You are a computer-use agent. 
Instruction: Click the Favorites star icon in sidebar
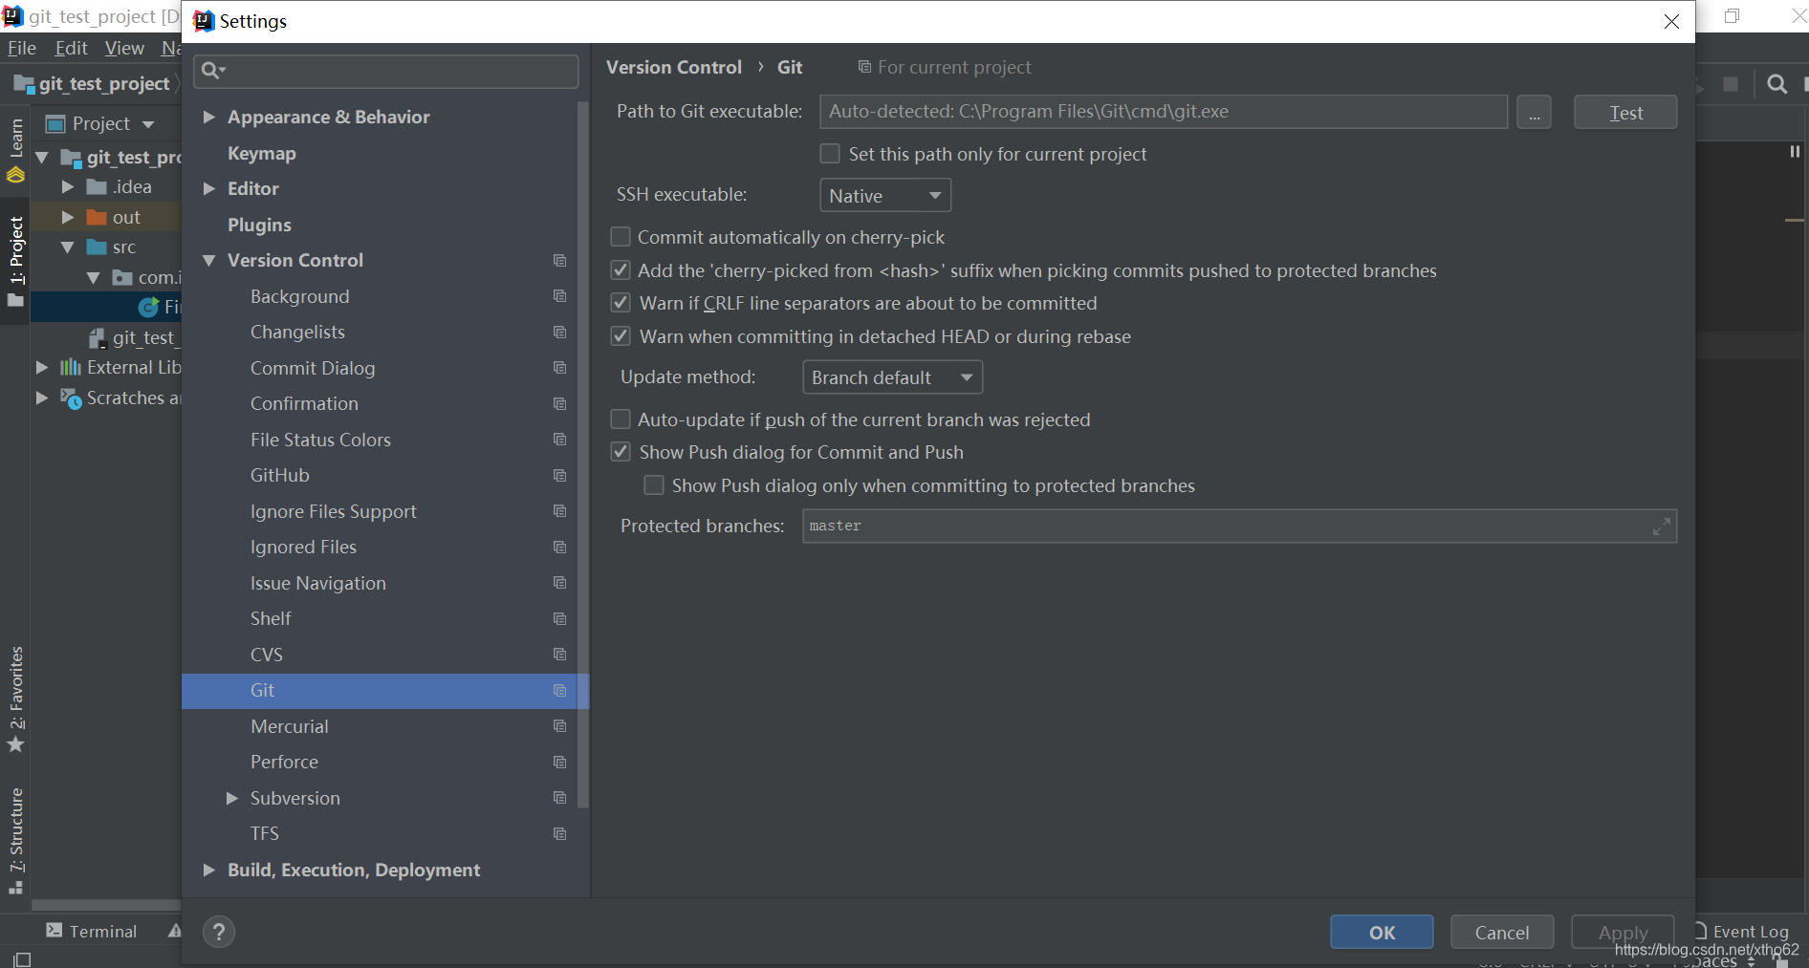pos(15,744)
